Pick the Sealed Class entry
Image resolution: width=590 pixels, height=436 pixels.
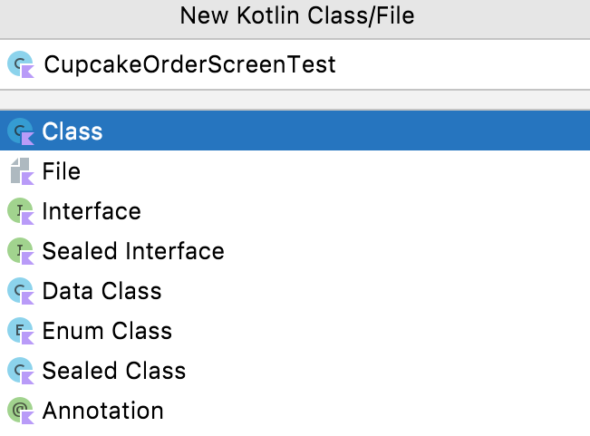coord(114,371)
